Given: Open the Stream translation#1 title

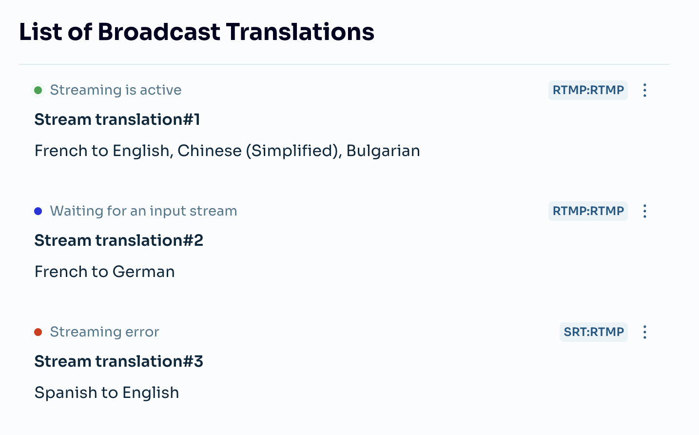Looking at the screenshot, I should (117, 119).
